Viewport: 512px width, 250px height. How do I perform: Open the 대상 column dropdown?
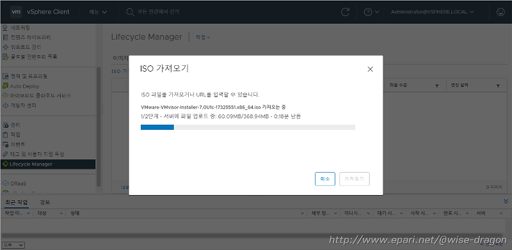pos(61,213)
